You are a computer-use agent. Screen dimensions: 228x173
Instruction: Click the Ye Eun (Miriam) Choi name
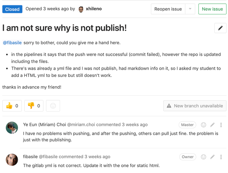[44, 125]
